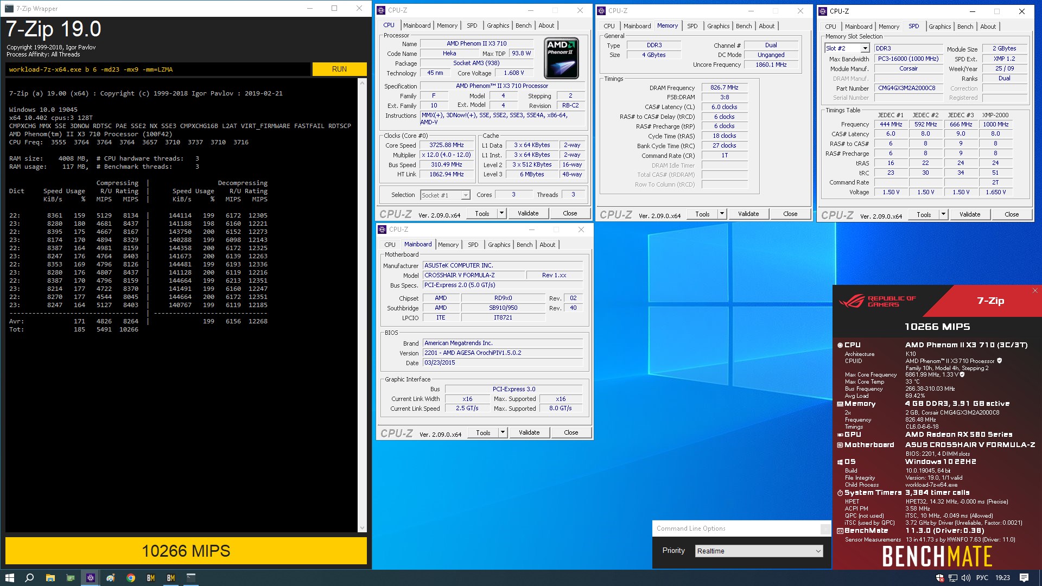Open Windows Security shield tray icon

tap(940, 578)
